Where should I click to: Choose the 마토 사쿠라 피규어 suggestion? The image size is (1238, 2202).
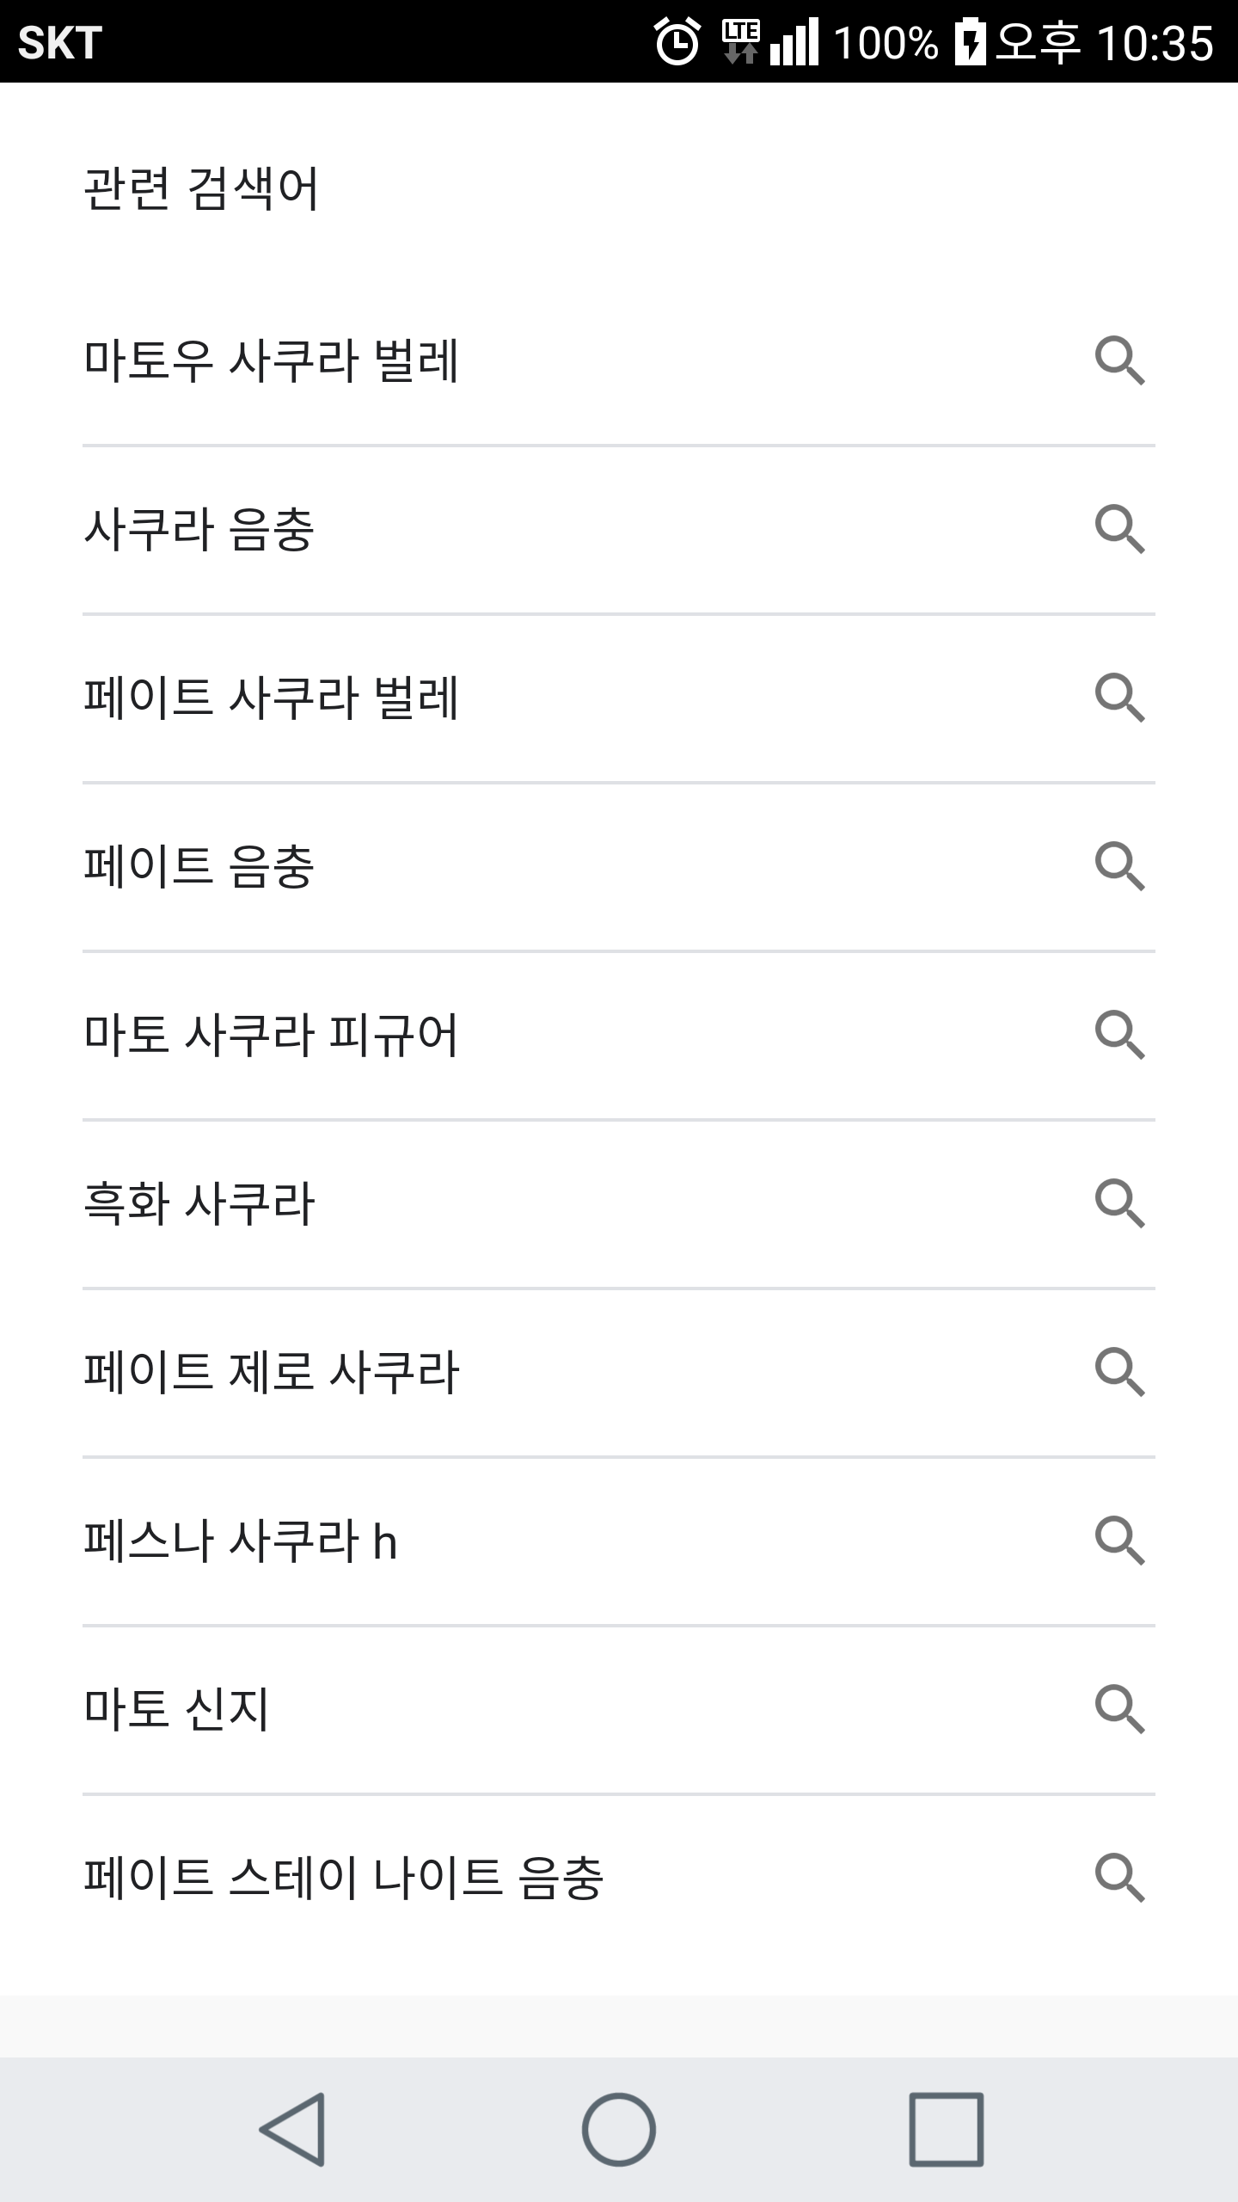coord(272,1035)
